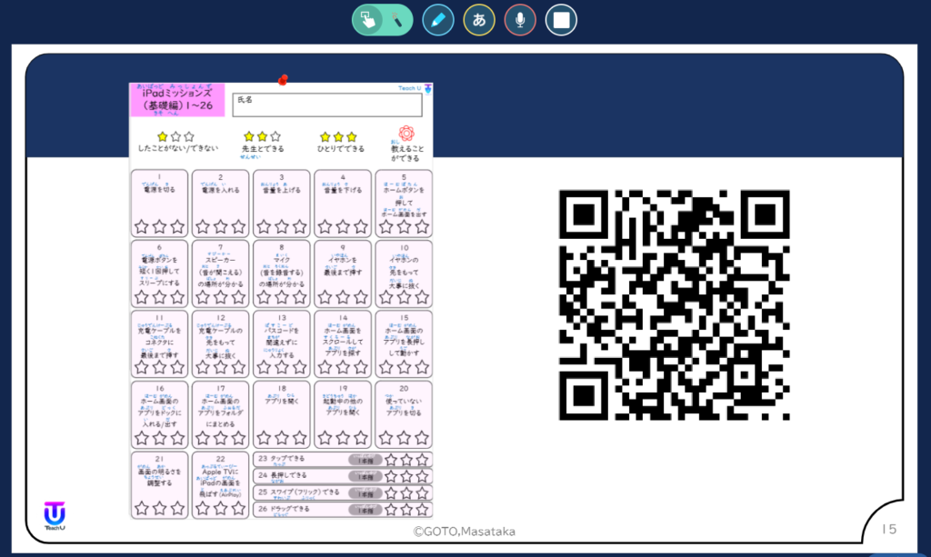Click the red pushpin on worksheet
The image size is (931, 557).
click(283, 80)
